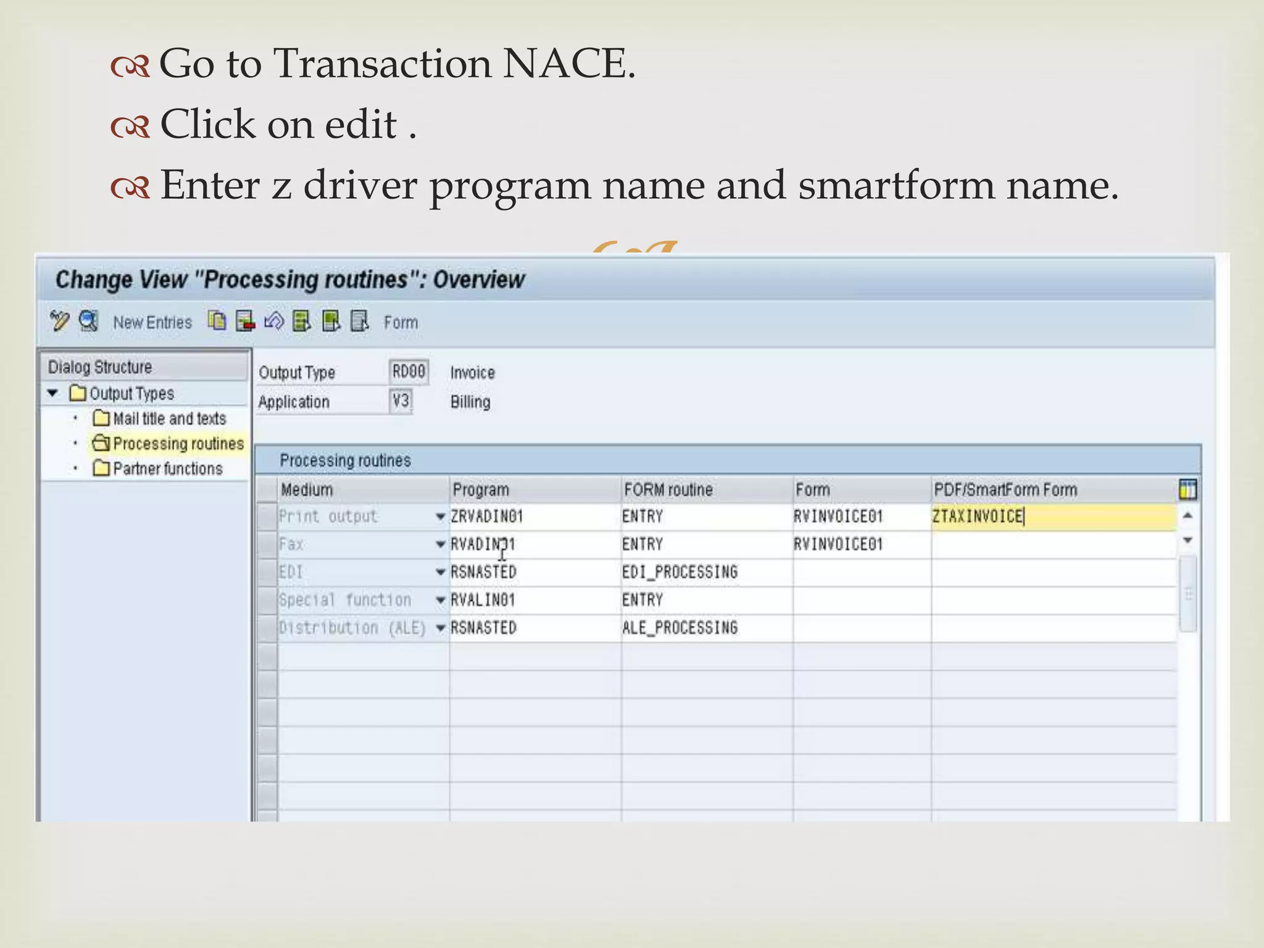Open table column configuration icon
Screen dimensions: 1264x948
click(x=1187, y=489)
